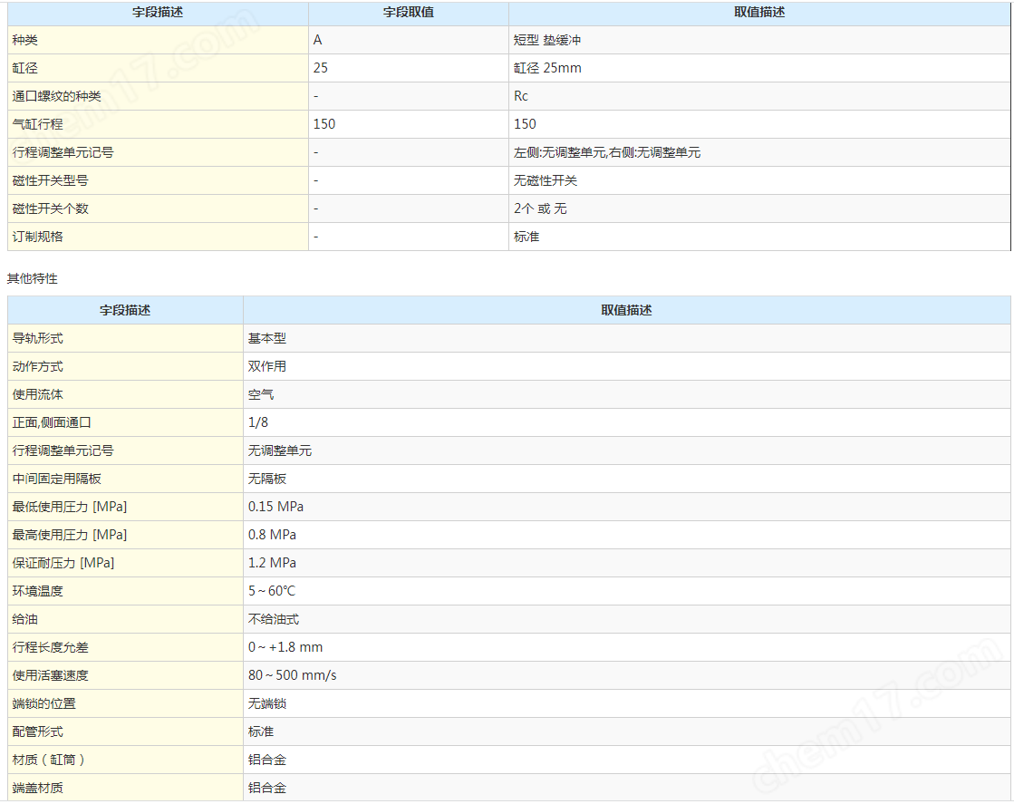Viewport: 1014px width, 804px height.
Task: Select the 1/8 port size value
Action: (x=258, y=423)
